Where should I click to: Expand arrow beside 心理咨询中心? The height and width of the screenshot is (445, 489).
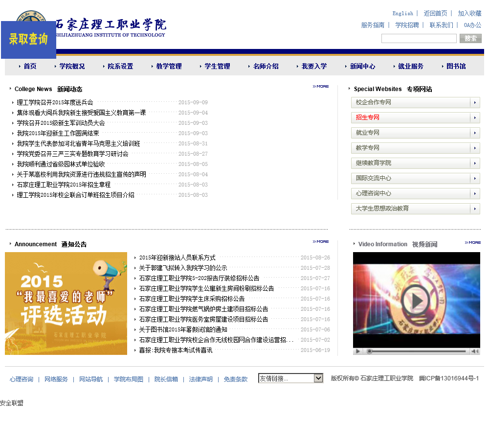475,193
